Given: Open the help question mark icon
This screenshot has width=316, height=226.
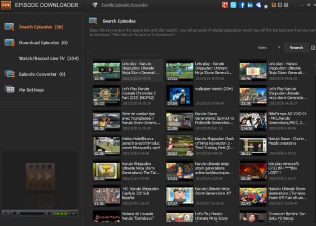Looking at the screenshot, I should click(x=286, y=5).
